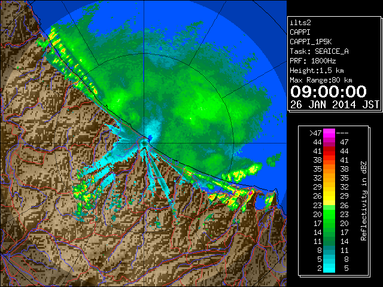The height and width of the screenshot is (287, 383).
Task: Select the cyan 2–5 dBZ legend swatch
Action: pyautogui.click(x=329, y=268)
